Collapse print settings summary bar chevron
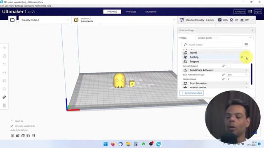 (x=252, y=20)
